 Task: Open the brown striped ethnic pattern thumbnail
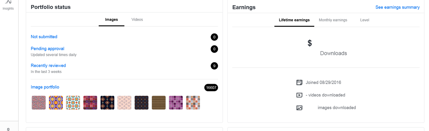[159, 103]
